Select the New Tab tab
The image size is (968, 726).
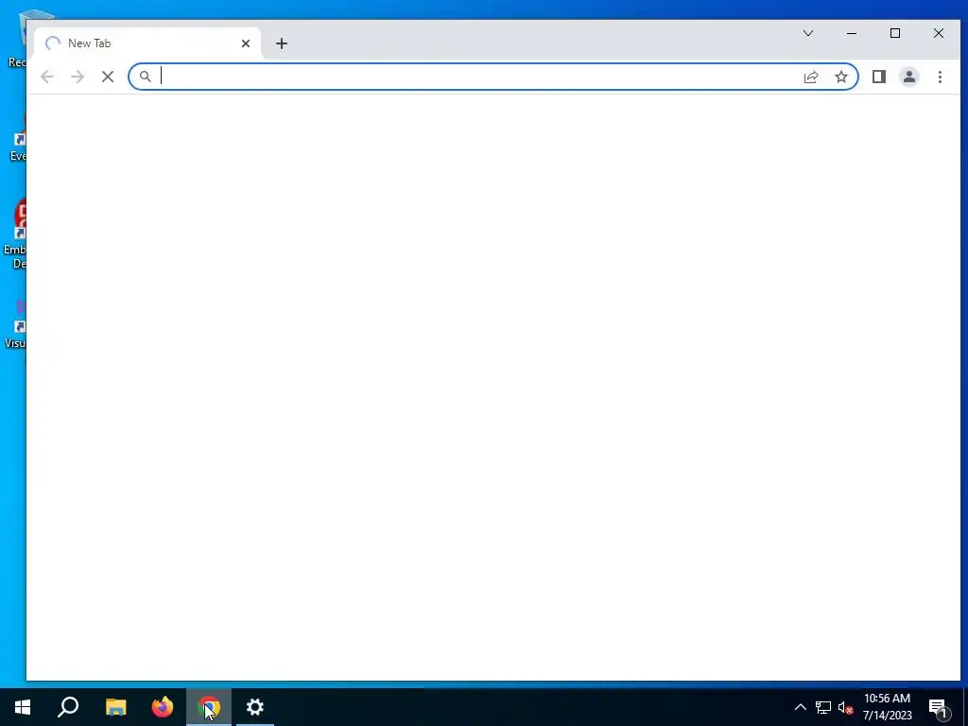click(148, 43)
